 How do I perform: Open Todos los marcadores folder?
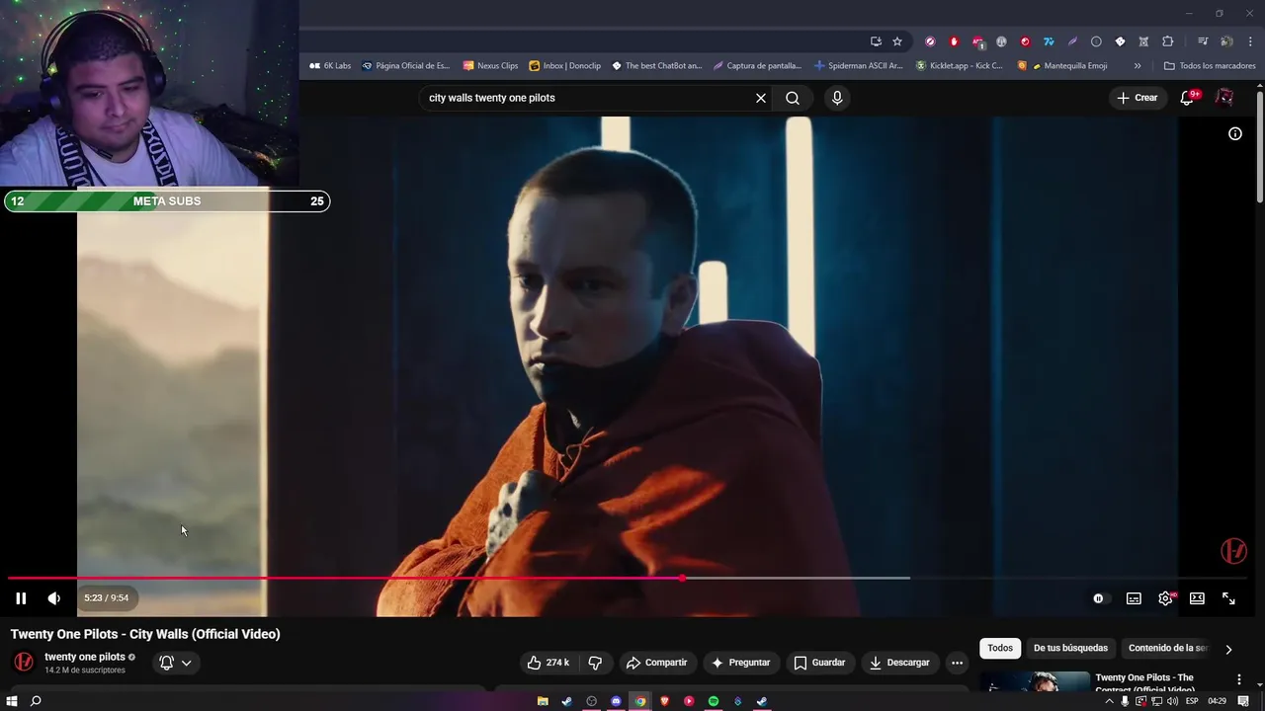[1209, 66]
